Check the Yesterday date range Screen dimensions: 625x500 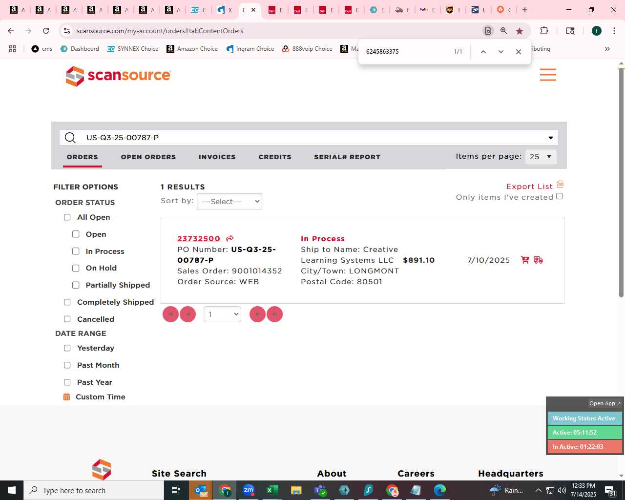(x=67, y=348)
